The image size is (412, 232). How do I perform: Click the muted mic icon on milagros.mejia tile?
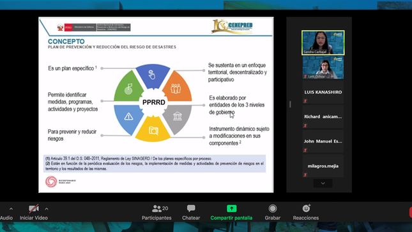pos(305,174)
